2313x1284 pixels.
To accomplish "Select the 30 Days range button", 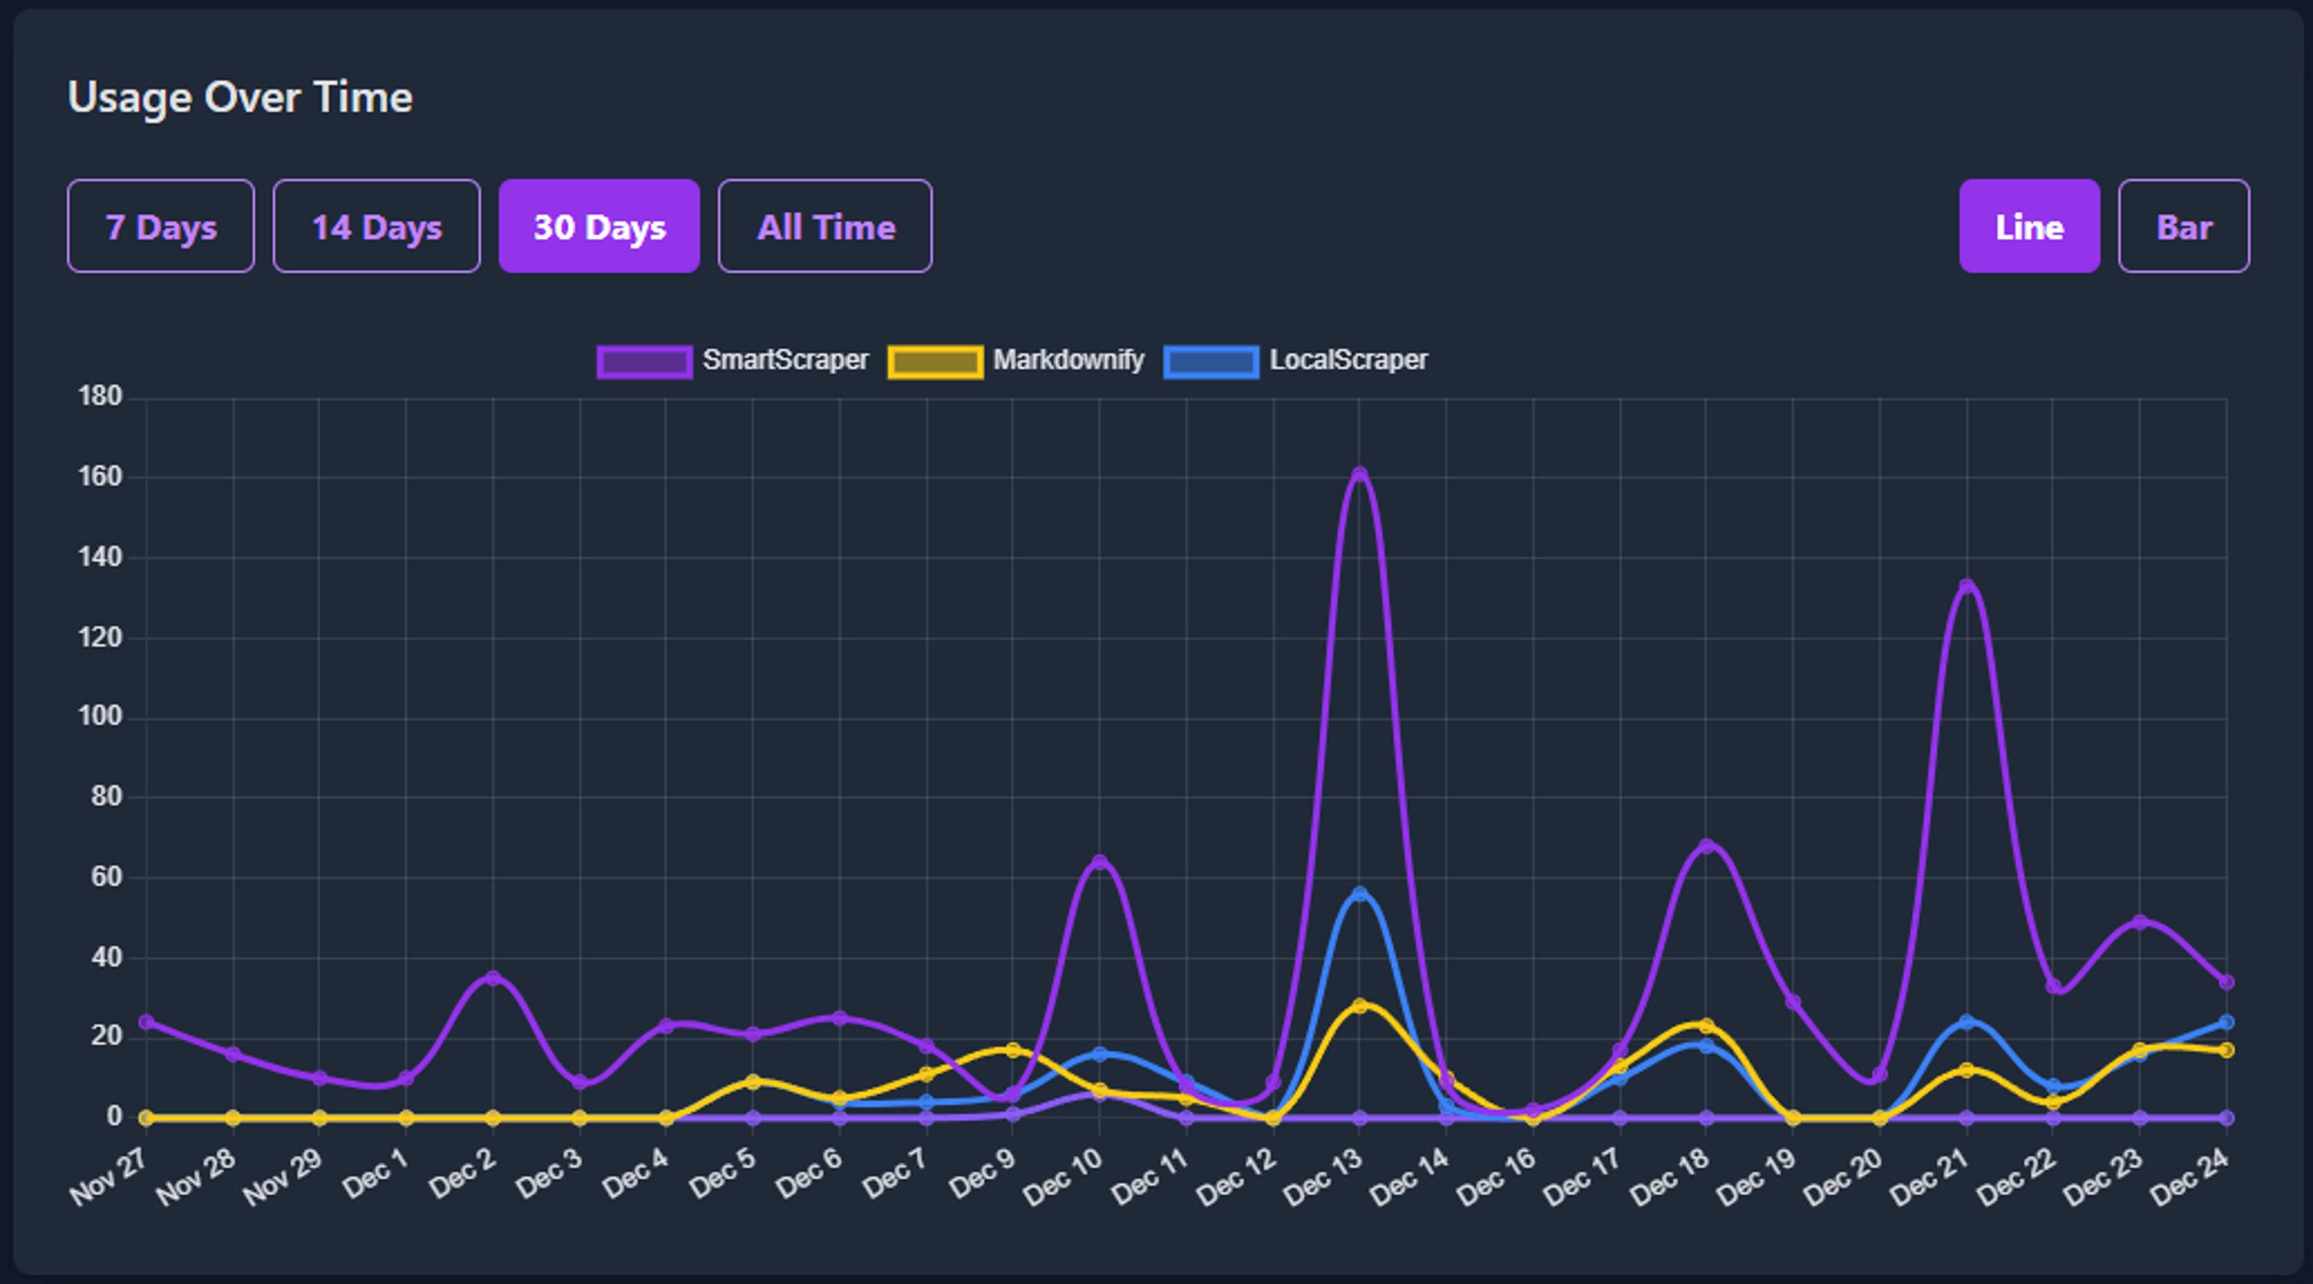I will [x=599, y=226].
